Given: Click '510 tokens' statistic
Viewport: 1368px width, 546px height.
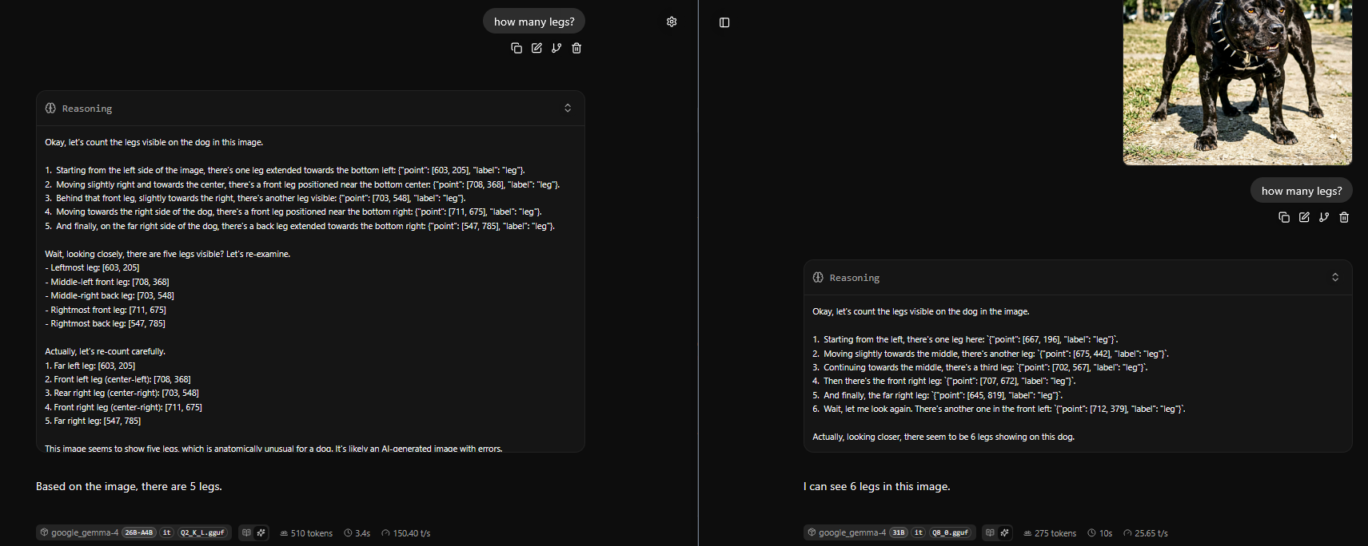Looking at the screenshot, I should pos(306,533).
